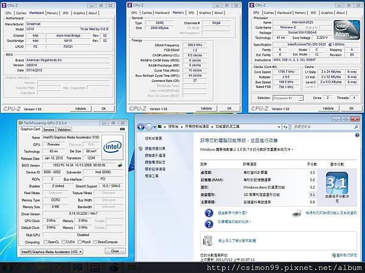Open the 'what do these numbers mean' link

232,213
